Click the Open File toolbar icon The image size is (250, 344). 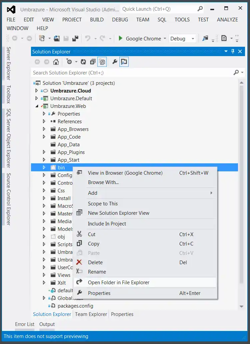pyautogui.click(x=57, y=38)
